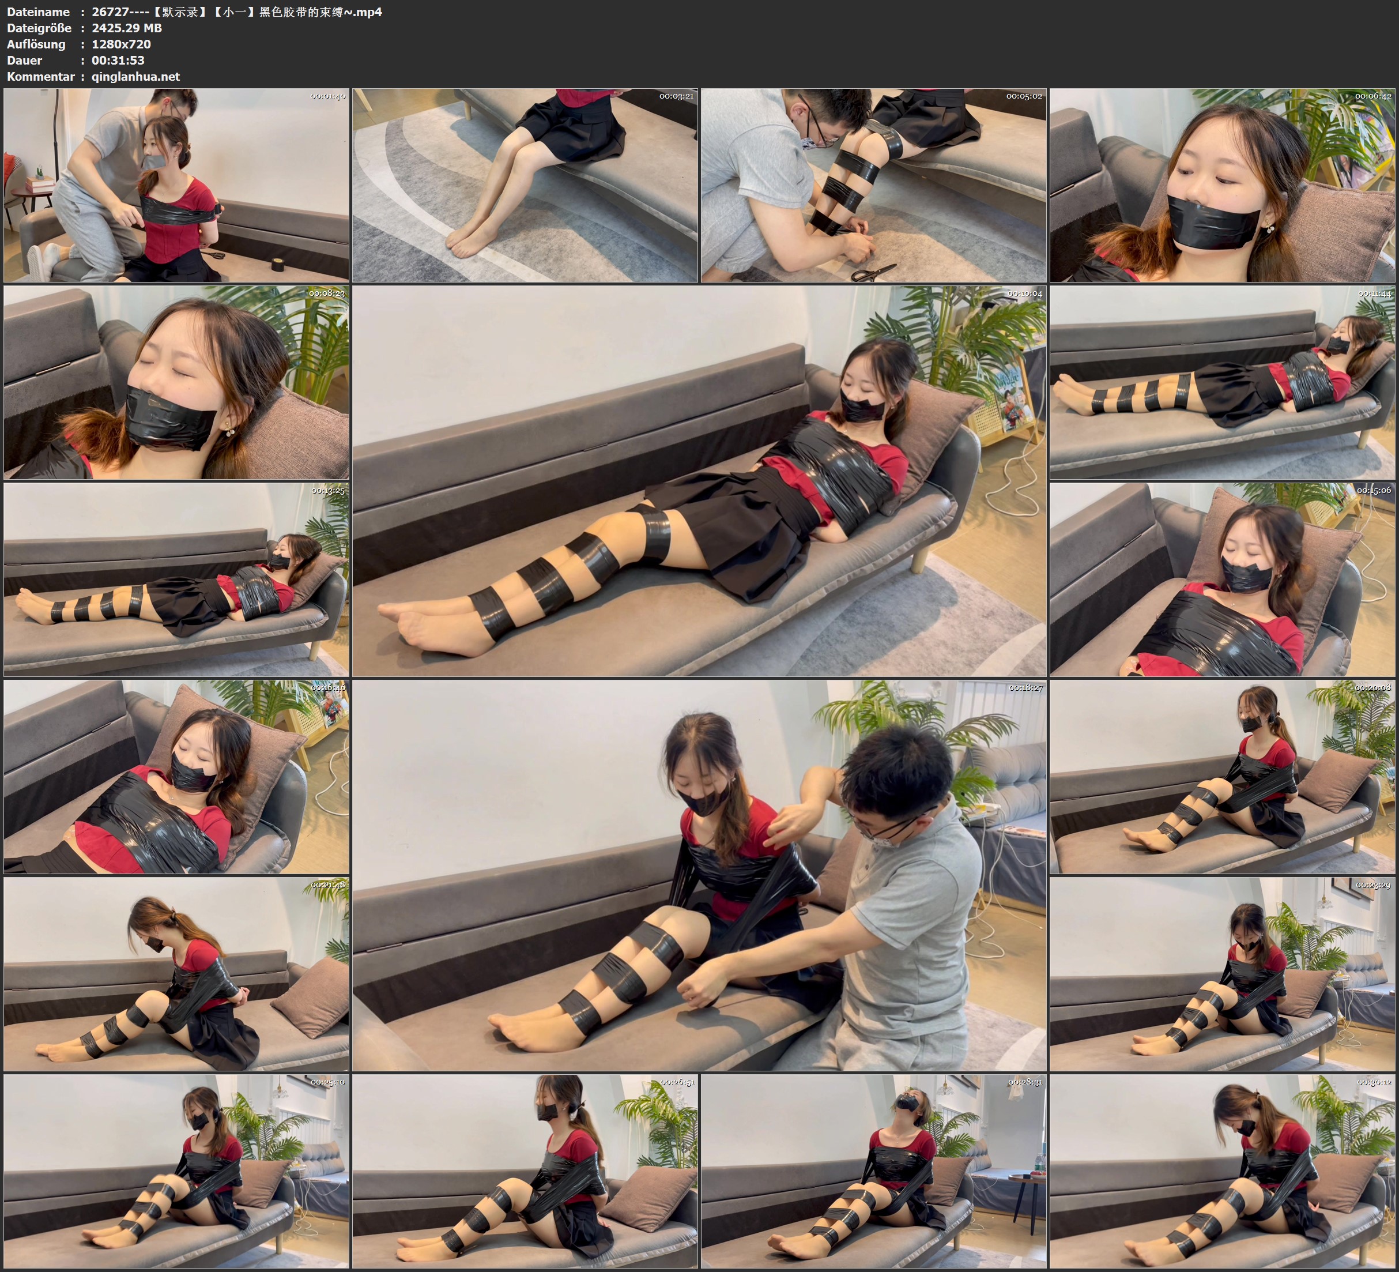This screenshot has width=1399, height=1272.
Task: Open the frame marked 00:16:46
Action: click(x=176, y=777)
